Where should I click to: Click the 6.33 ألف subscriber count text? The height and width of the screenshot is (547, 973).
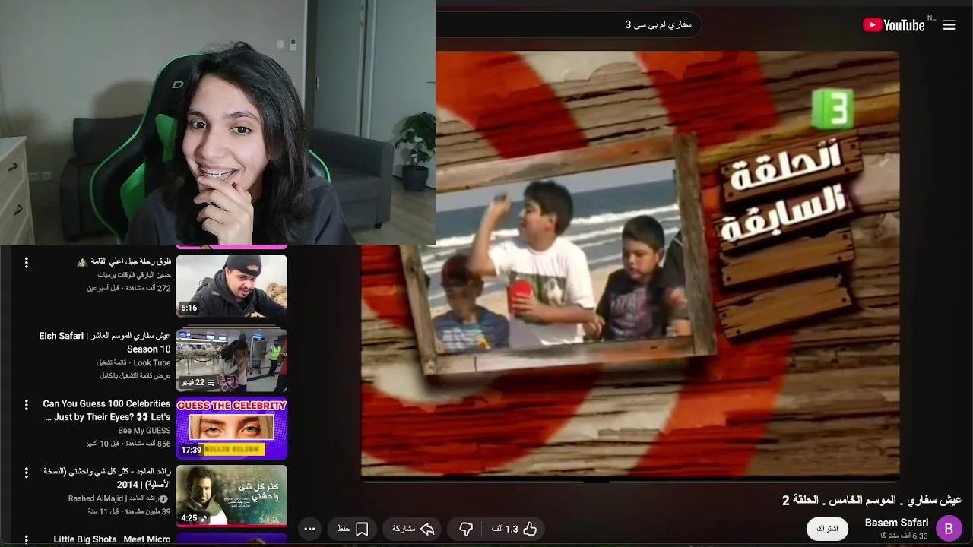pyautogui.click(x=905, y=536)
